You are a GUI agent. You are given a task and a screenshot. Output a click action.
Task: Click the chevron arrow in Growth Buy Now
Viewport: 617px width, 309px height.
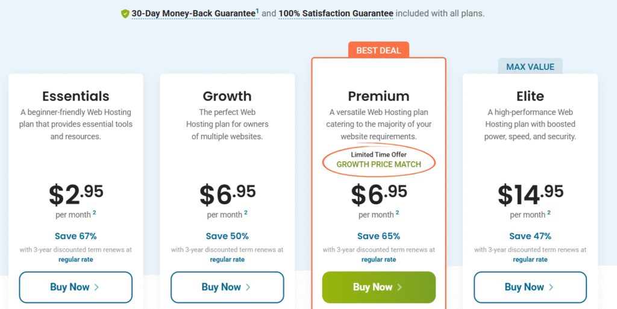click(248, 287)
